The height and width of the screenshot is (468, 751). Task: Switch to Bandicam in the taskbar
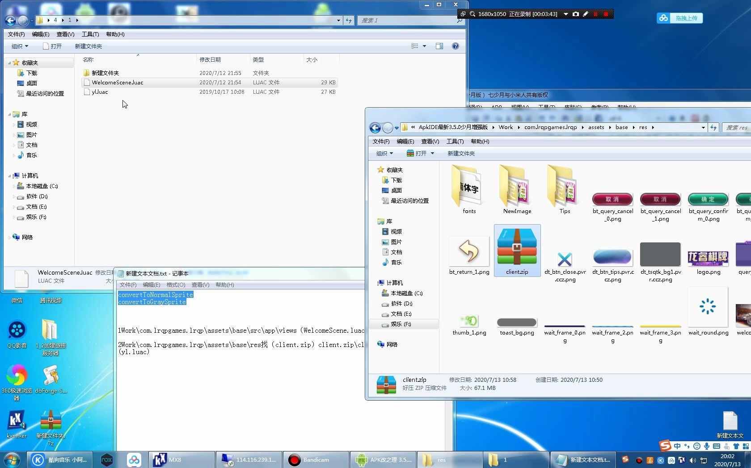[316, 460]
